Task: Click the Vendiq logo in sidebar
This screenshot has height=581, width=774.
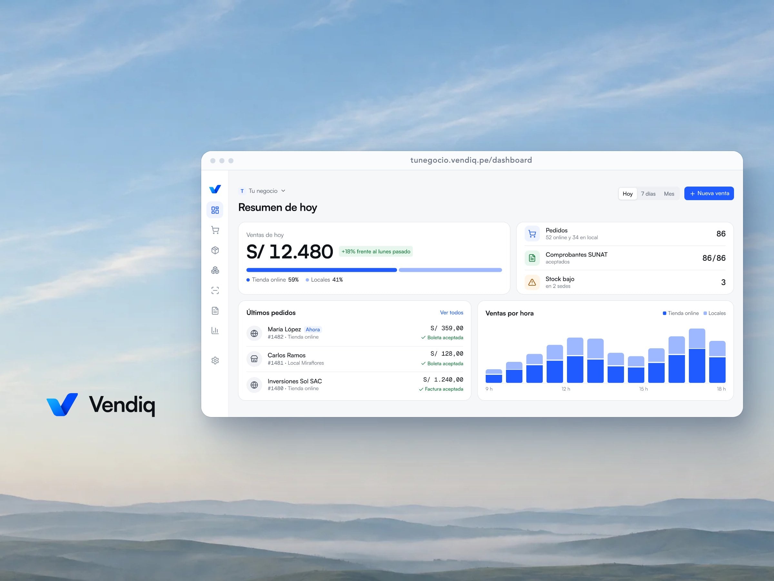Action: [x=215, y=189]
